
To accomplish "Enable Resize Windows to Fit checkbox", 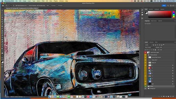I will click(x=16, y=5).
